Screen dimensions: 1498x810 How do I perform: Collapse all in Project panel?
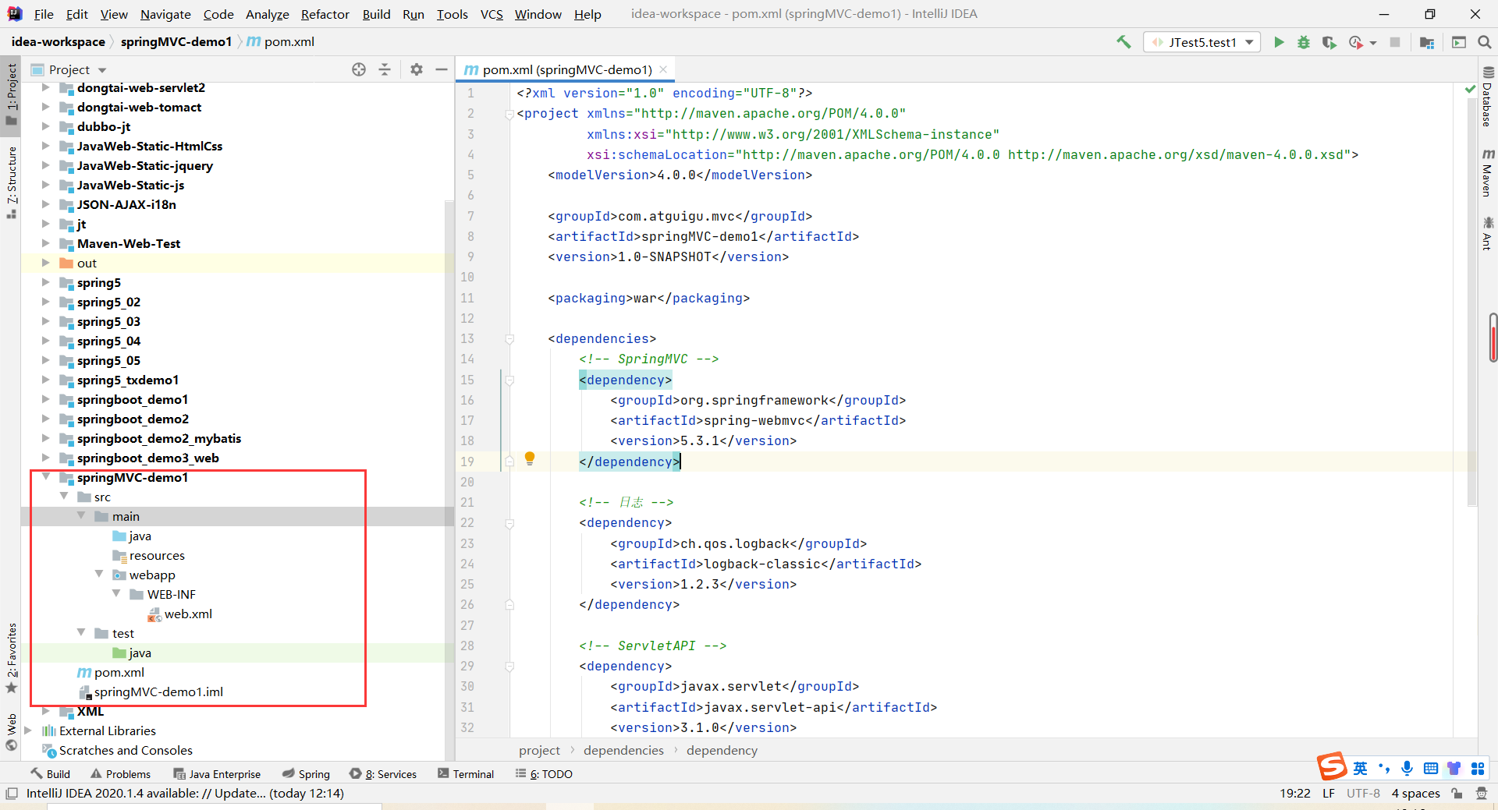pos(385,69)
